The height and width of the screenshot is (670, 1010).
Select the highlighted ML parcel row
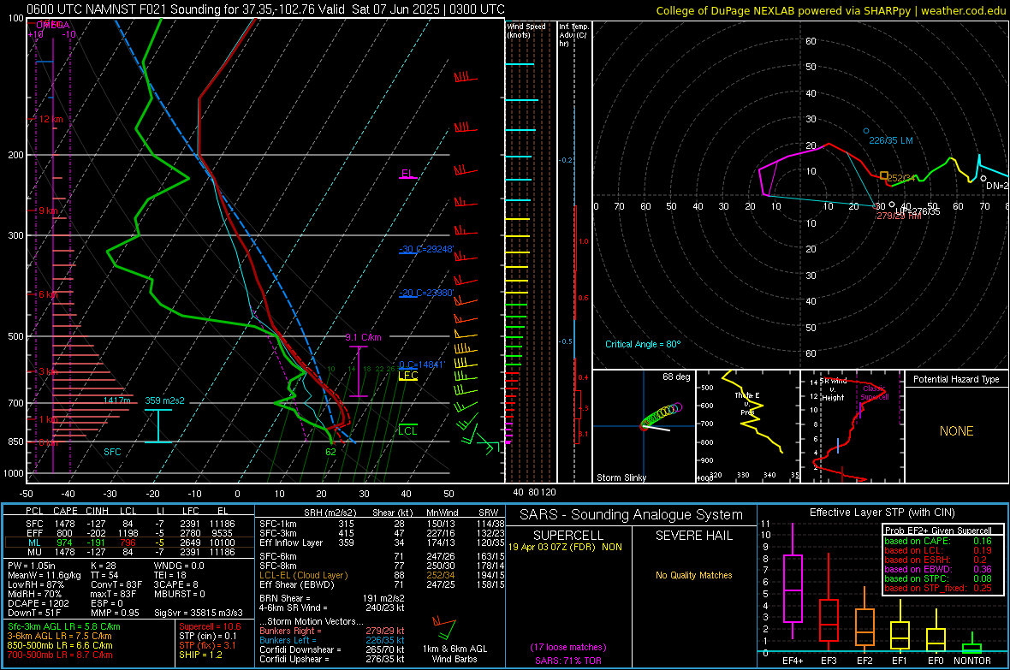pyautogui.click(x=129, y=543)
